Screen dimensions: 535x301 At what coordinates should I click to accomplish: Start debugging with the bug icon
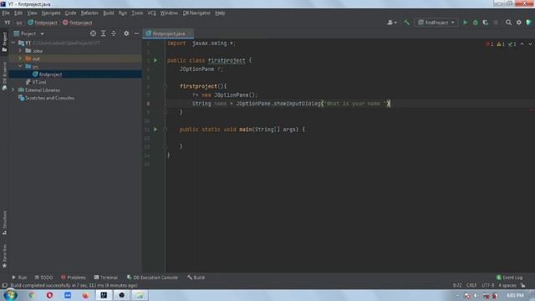(x=476, y=23)
